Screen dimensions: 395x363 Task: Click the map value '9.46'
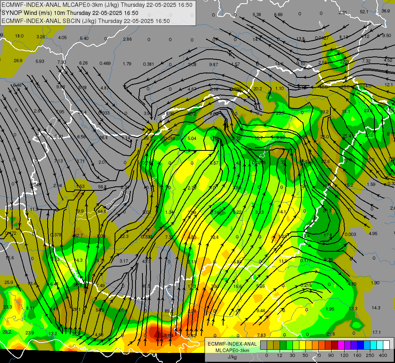(261, 311)
